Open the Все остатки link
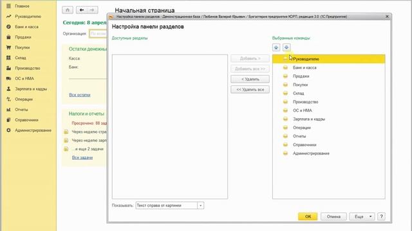This screenshot has width=412, height=231. pos(80,95)
